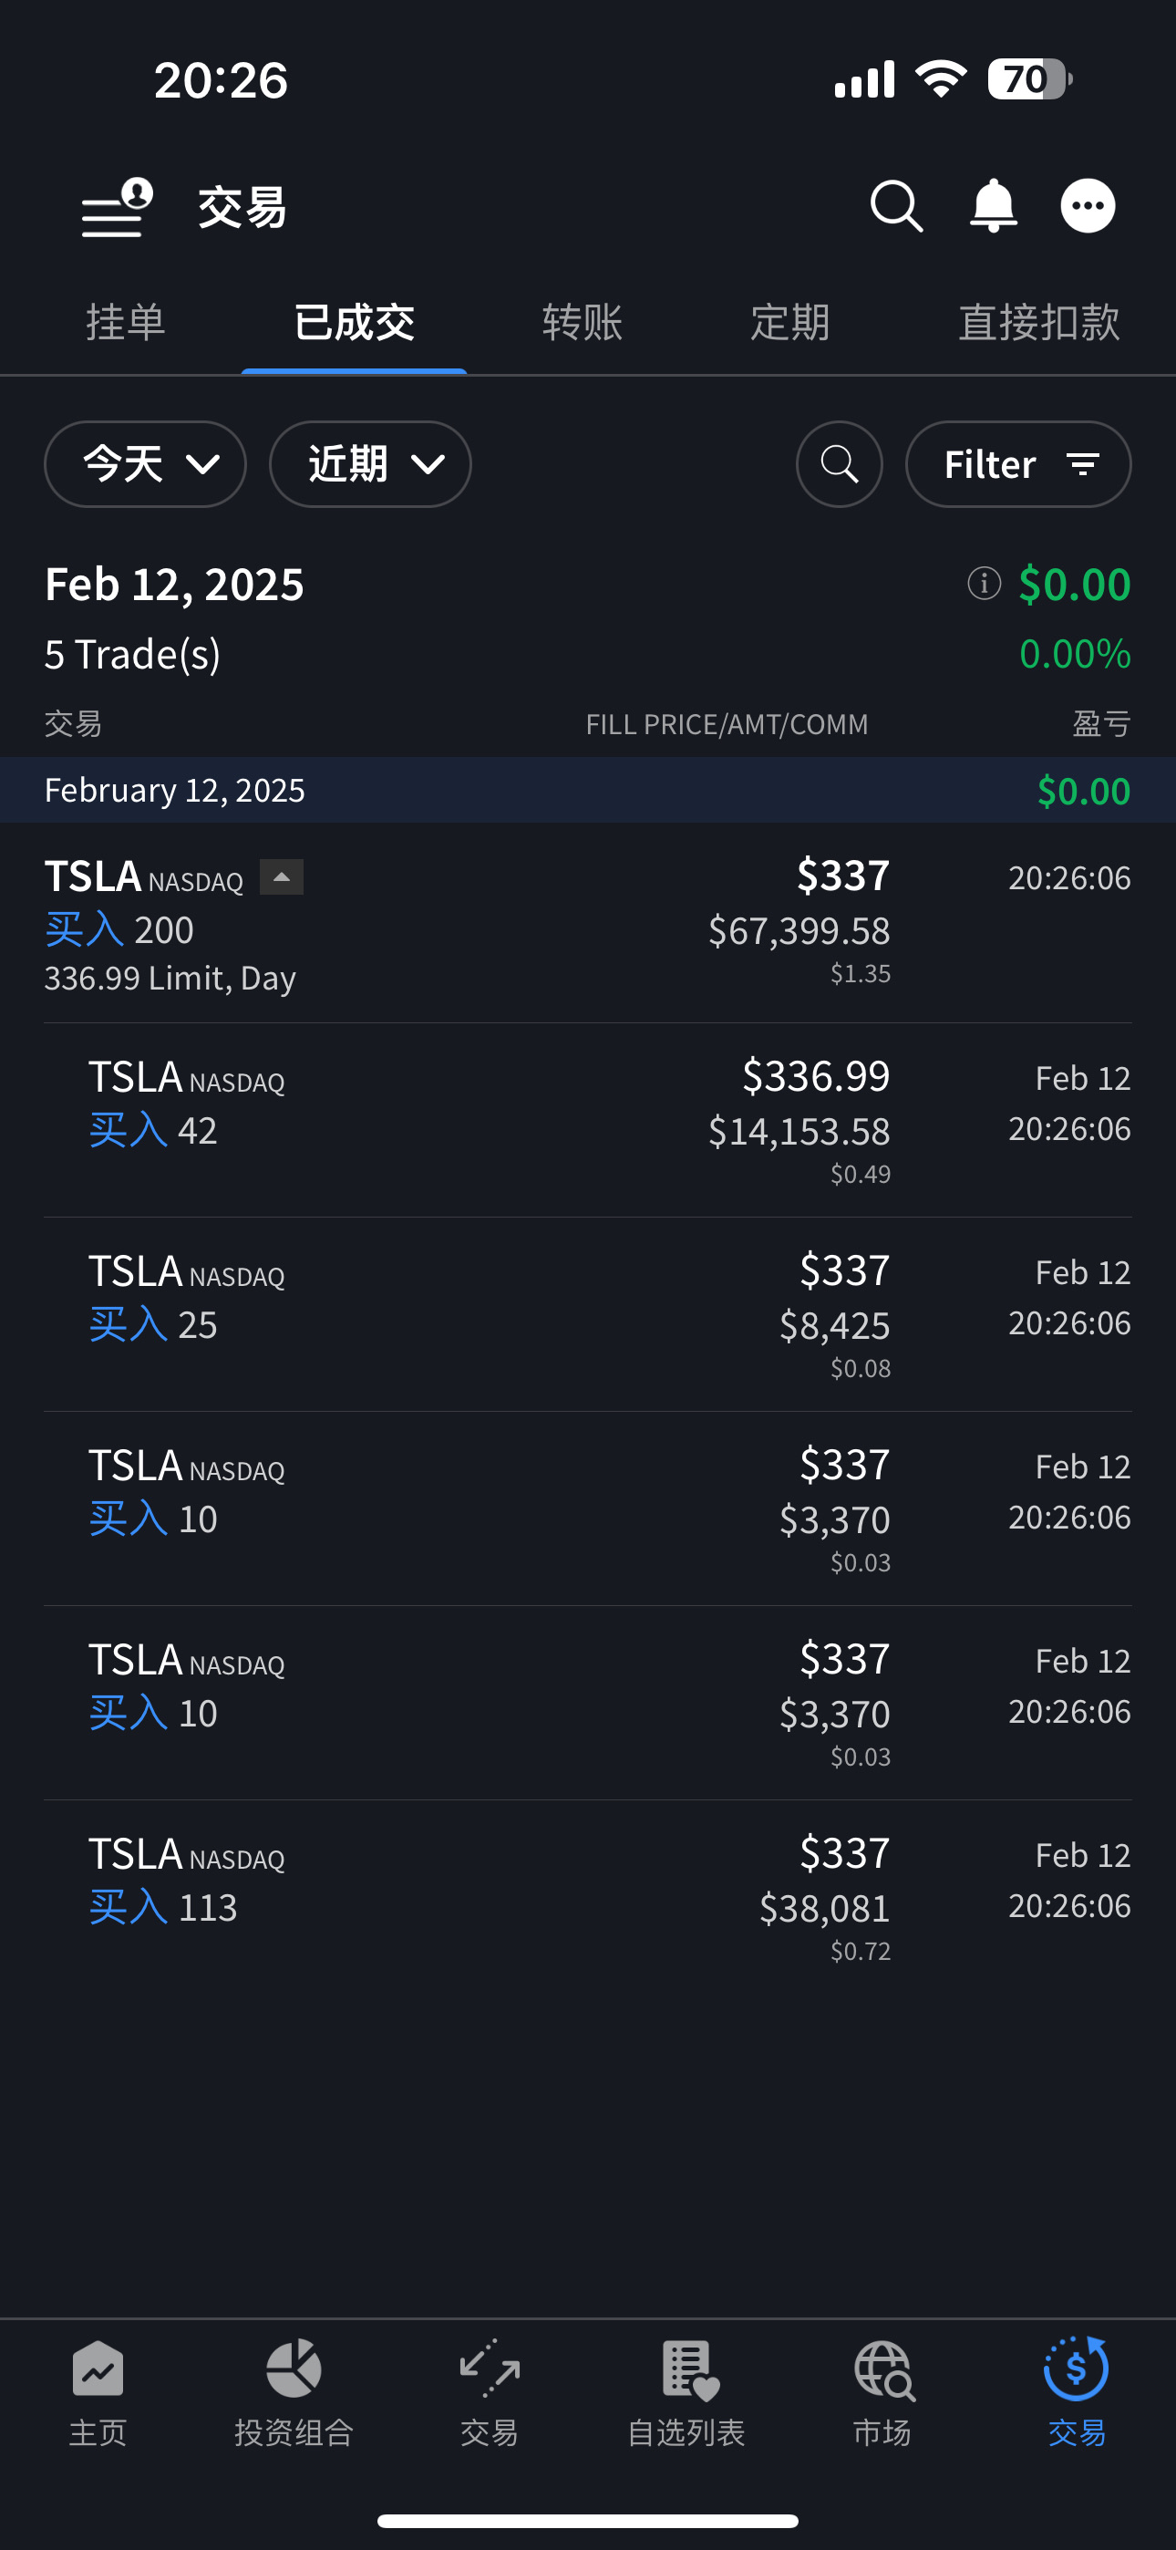Open notifications bell icon

point(993,207)
